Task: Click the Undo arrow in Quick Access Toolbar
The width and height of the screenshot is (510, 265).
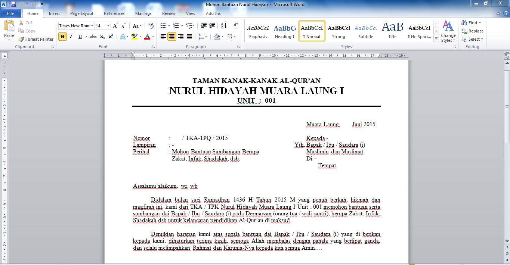Action: 22,4
